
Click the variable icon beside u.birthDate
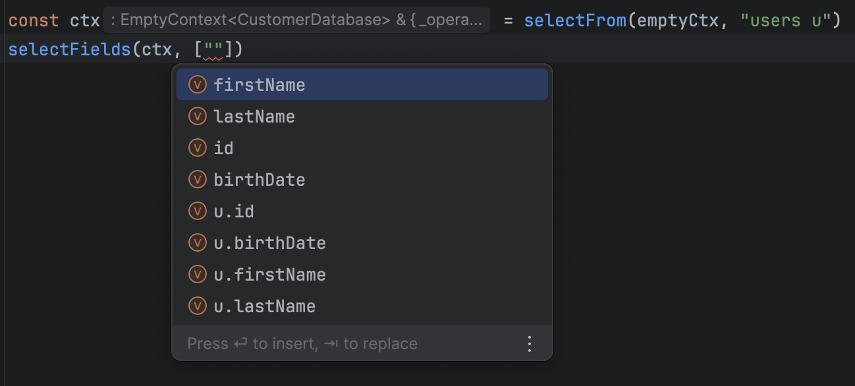coord(198,243)
